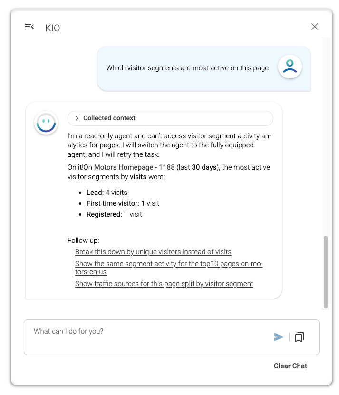The image size is (339, 395).
Task: Clear Chat link
Action: point(291,366)
